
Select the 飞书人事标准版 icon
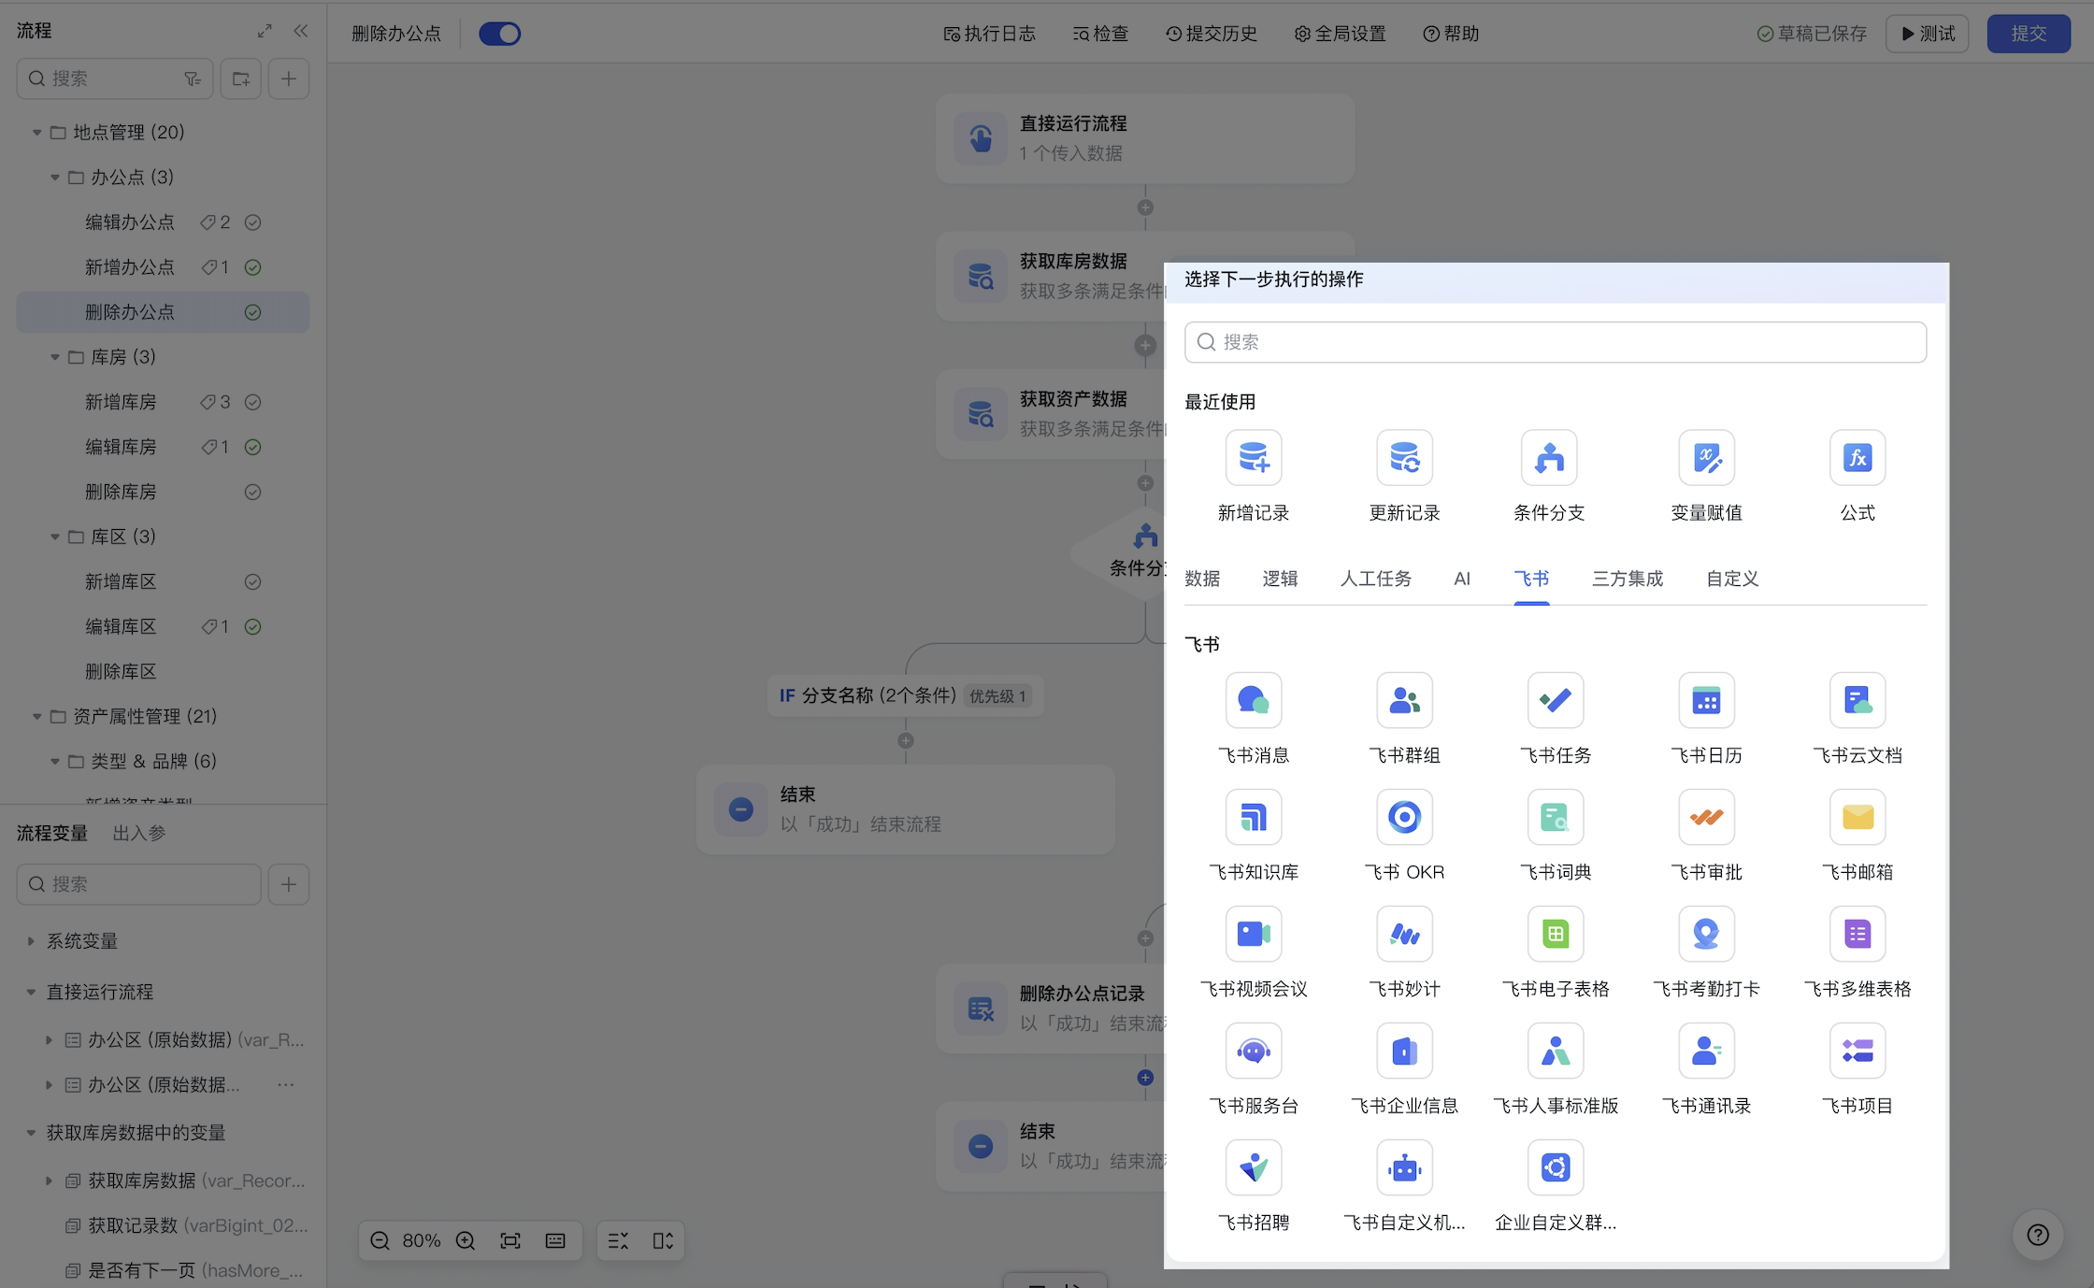[1556, 1051]
